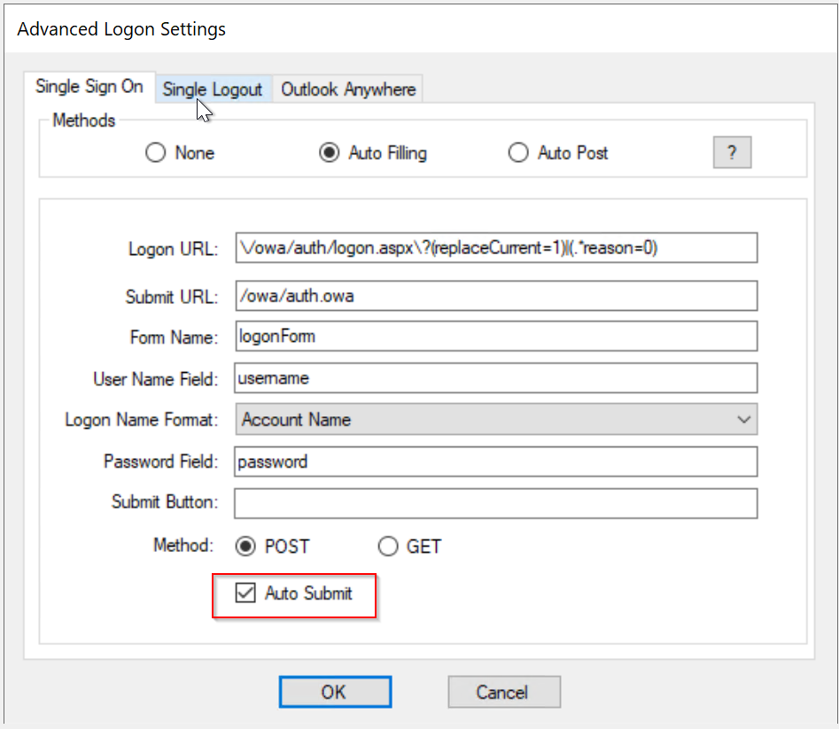
Task: Focus the Submit URL text field
Action: click(x=496, y=296)
